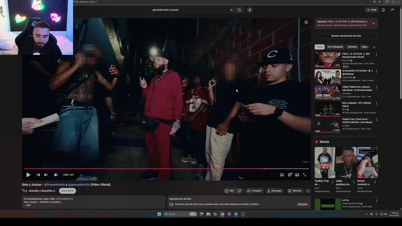
Task: Open the Crear menu
Action: pyautogui.click(x=372, y=10)
